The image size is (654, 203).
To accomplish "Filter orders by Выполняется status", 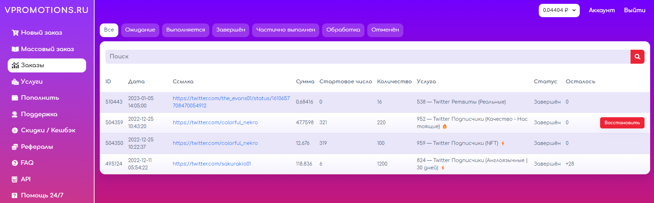I will [186, 30].
